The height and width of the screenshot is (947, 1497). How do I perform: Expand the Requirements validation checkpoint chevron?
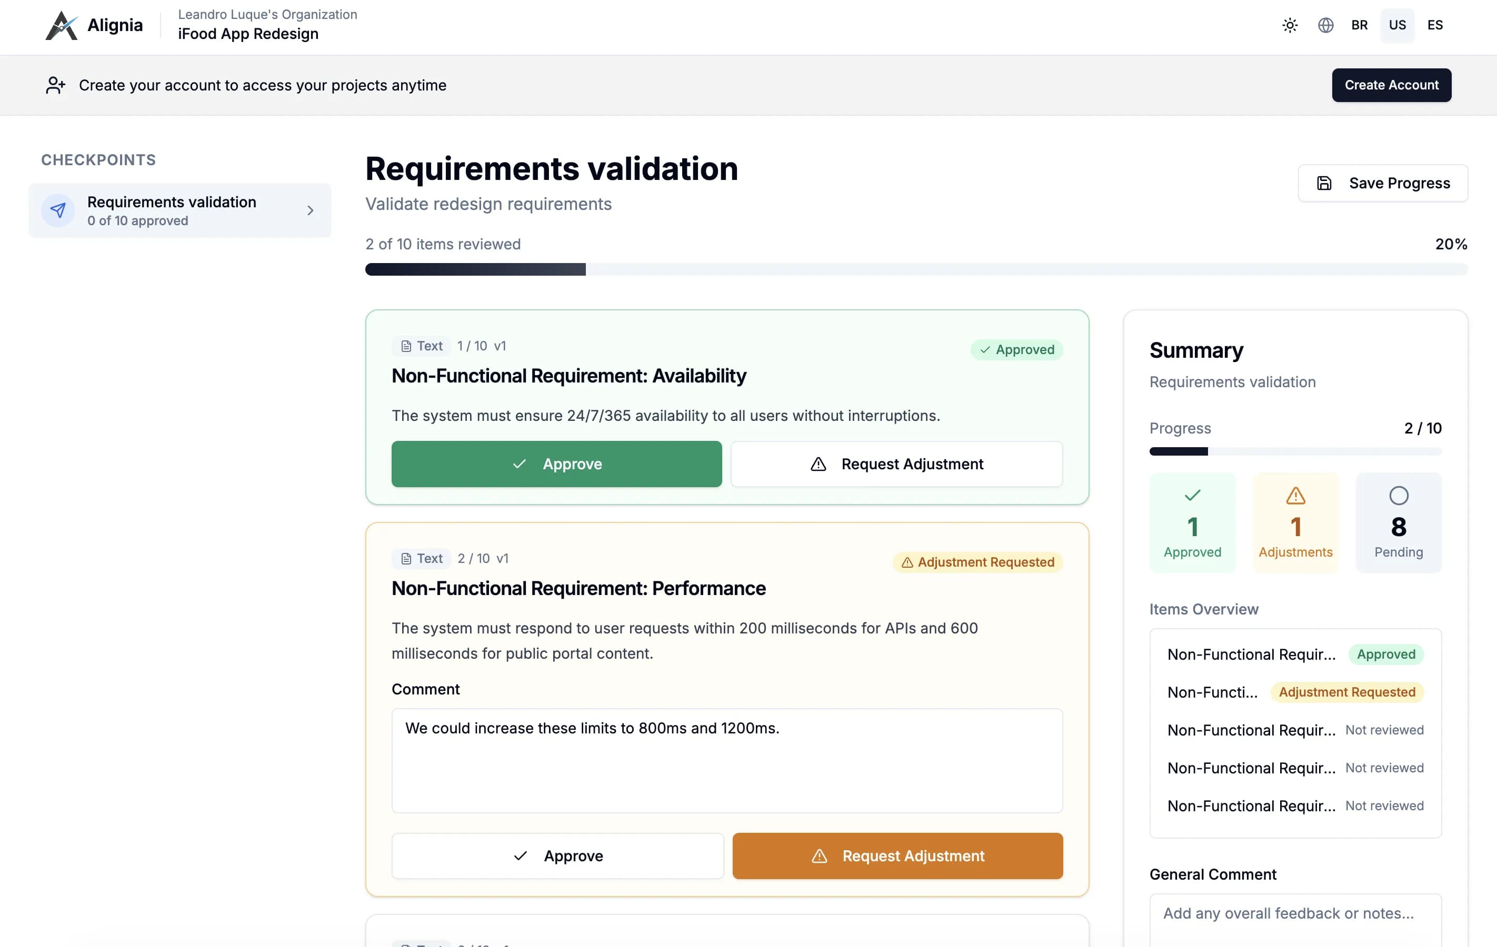click(x=310, y=210)
